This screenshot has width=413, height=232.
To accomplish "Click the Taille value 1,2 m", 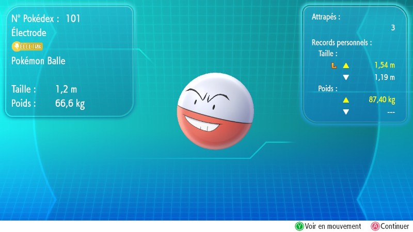I will pyautogui.click(x=66, y=89).
